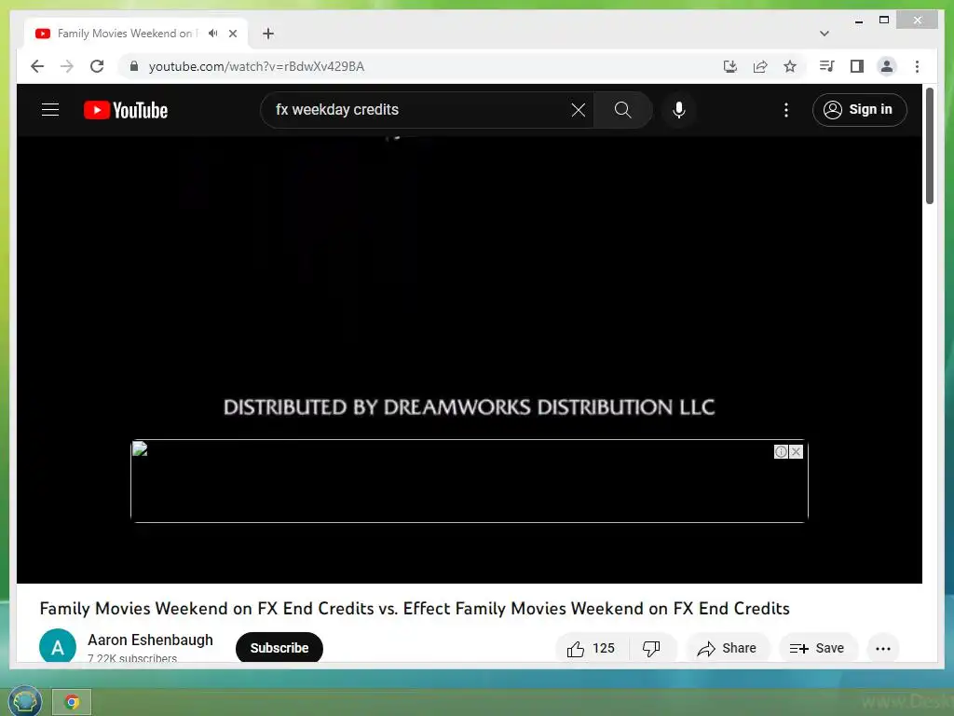The height and width of the screenshot is (716, 954).
Task: Dislike this video
Action: [x=651, y=648]
